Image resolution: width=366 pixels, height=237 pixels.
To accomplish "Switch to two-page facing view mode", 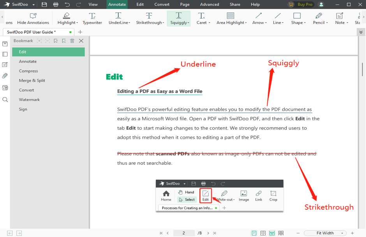I will (x=263, y=233).
